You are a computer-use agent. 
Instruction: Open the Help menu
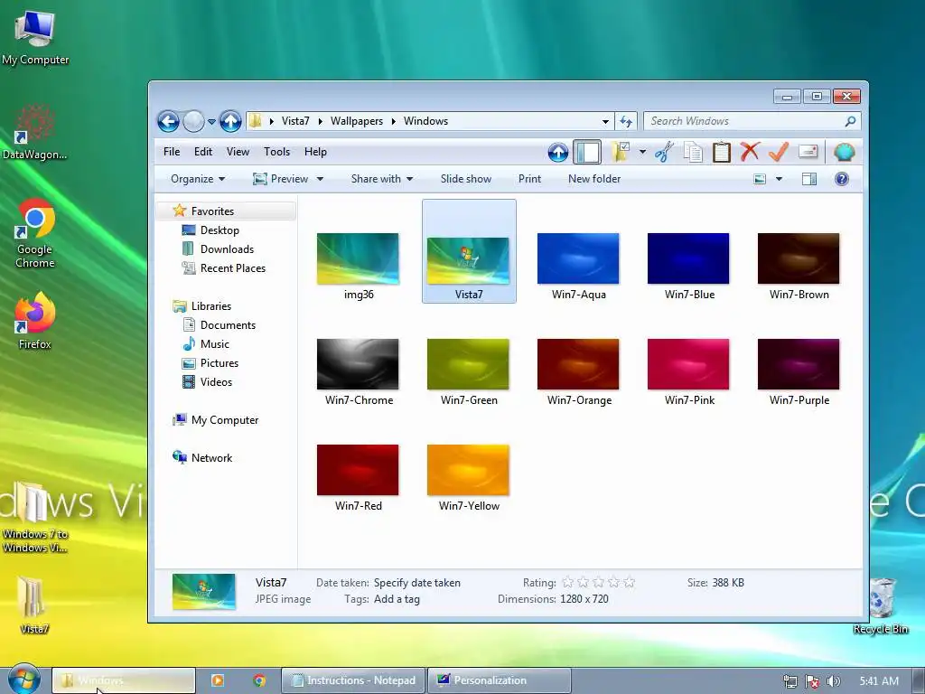coord(315,152)
